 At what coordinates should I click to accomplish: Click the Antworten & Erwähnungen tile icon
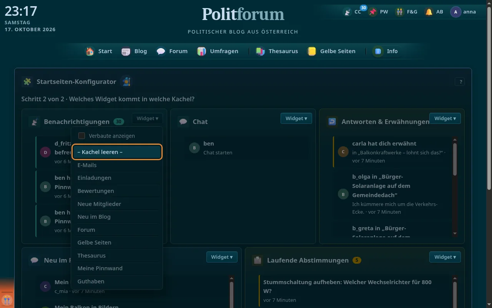(x=332, y=122)
